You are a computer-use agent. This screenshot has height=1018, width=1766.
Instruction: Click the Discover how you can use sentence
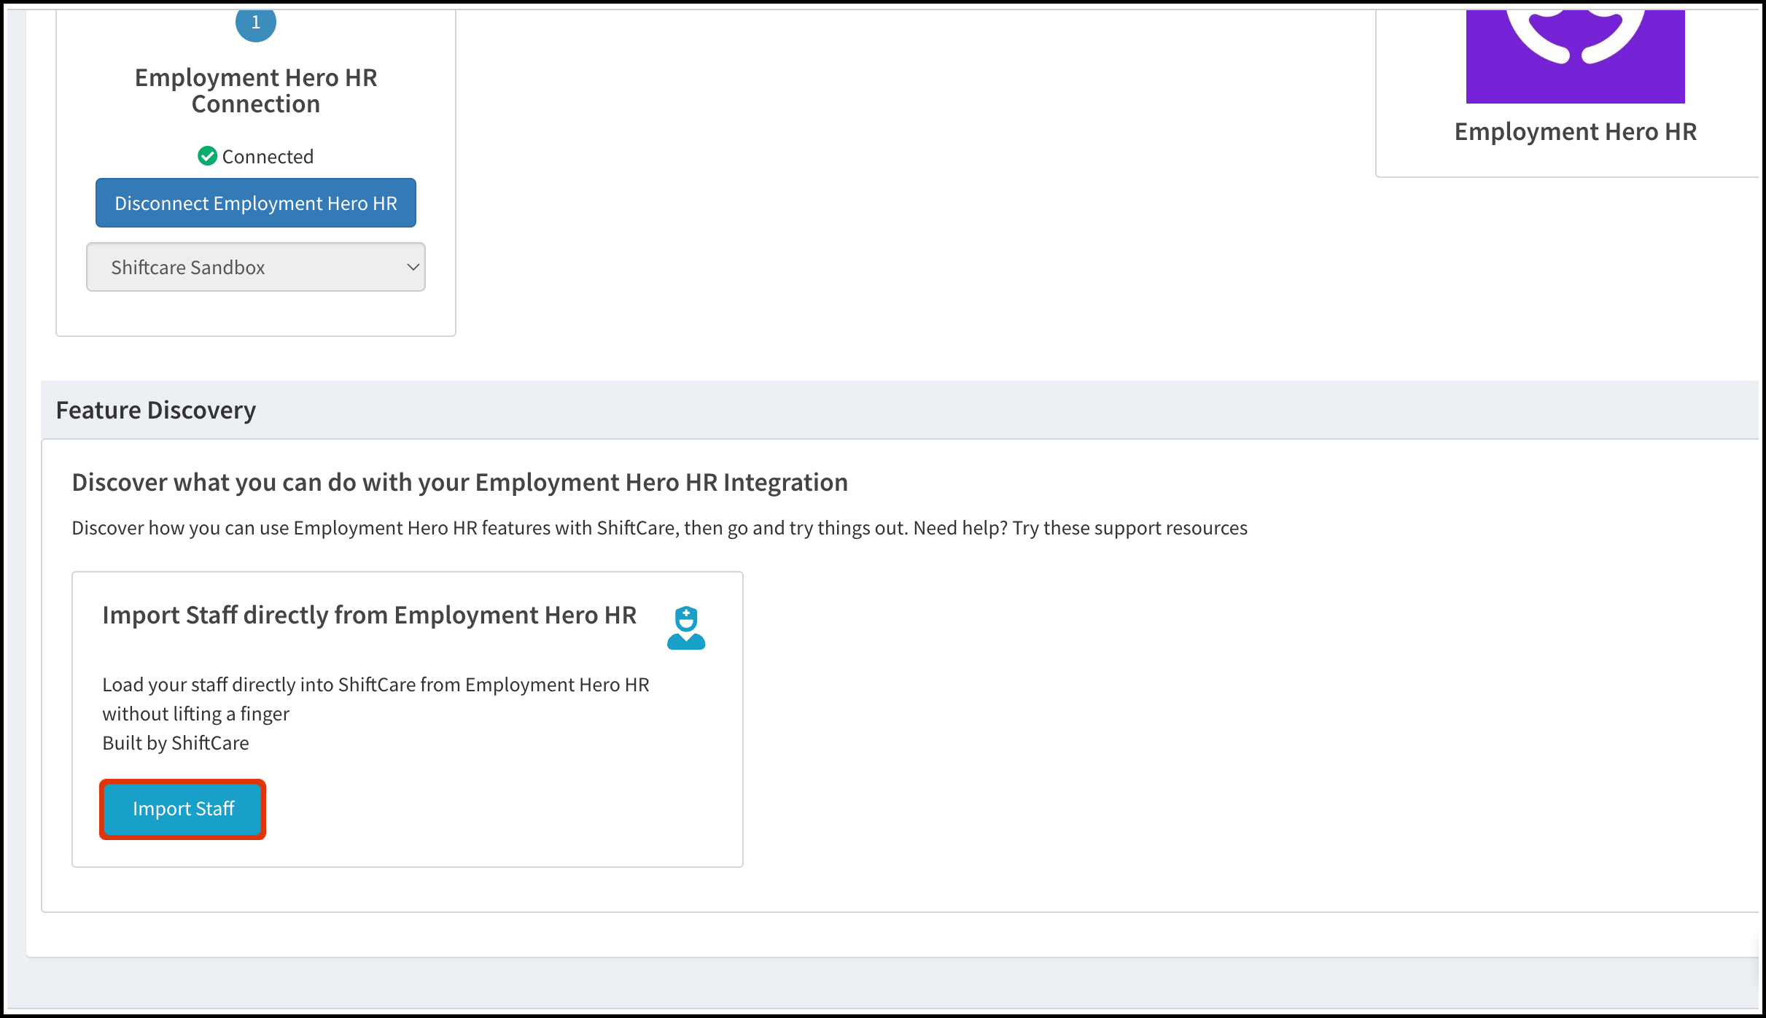[335, 528]
